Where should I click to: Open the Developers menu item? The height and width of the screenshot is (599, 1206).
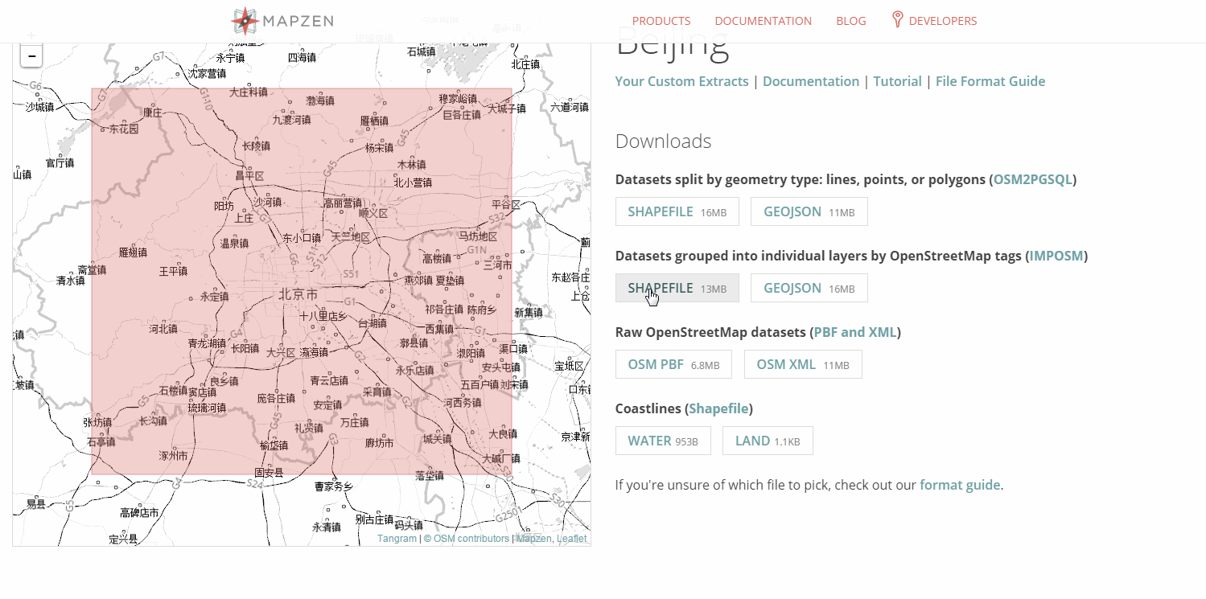(943, 21)
